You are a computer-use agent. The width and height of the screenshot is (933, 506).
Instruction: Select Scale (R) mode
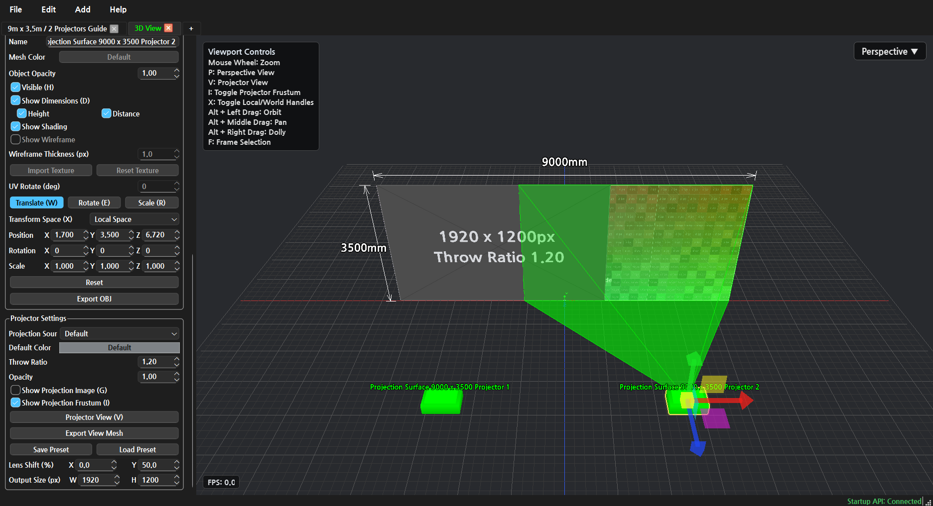tap(152, 203)
